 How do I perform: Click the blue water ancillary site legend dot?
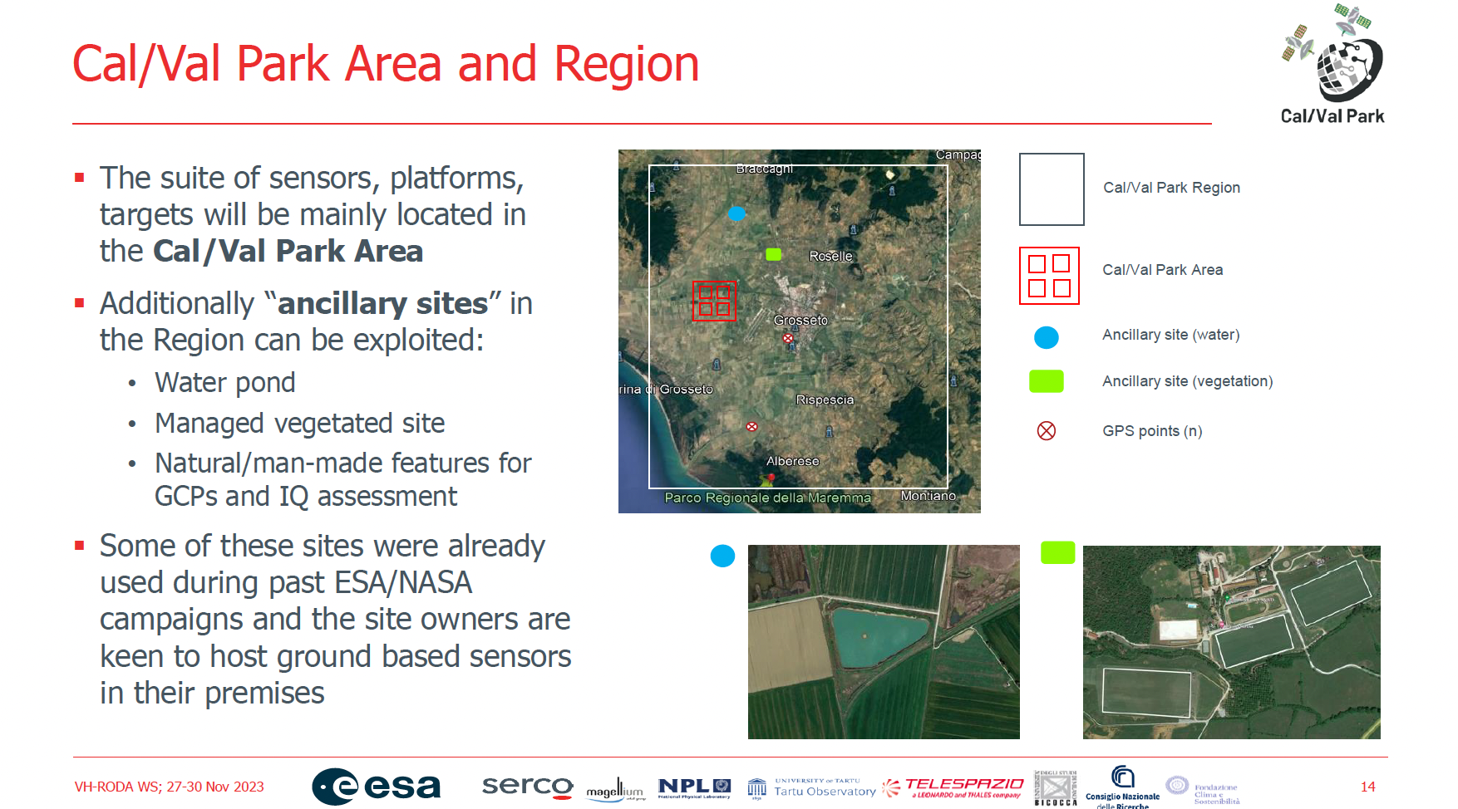1046,337
